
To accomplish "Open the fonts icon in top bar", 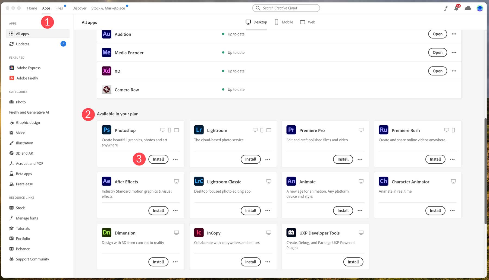I will pos(446,8).
